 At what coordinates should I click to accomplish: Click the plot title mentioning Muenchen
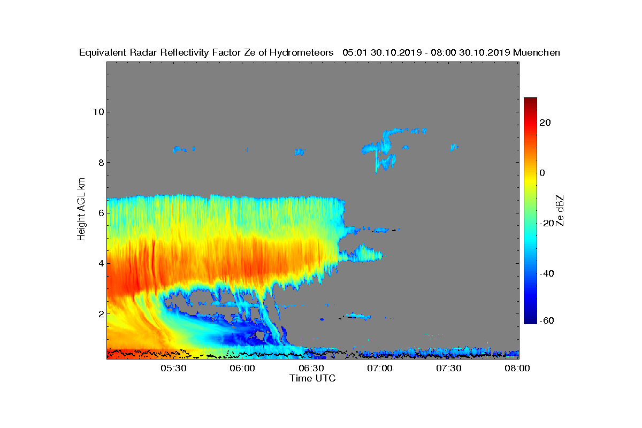click(x=319, y=52)
